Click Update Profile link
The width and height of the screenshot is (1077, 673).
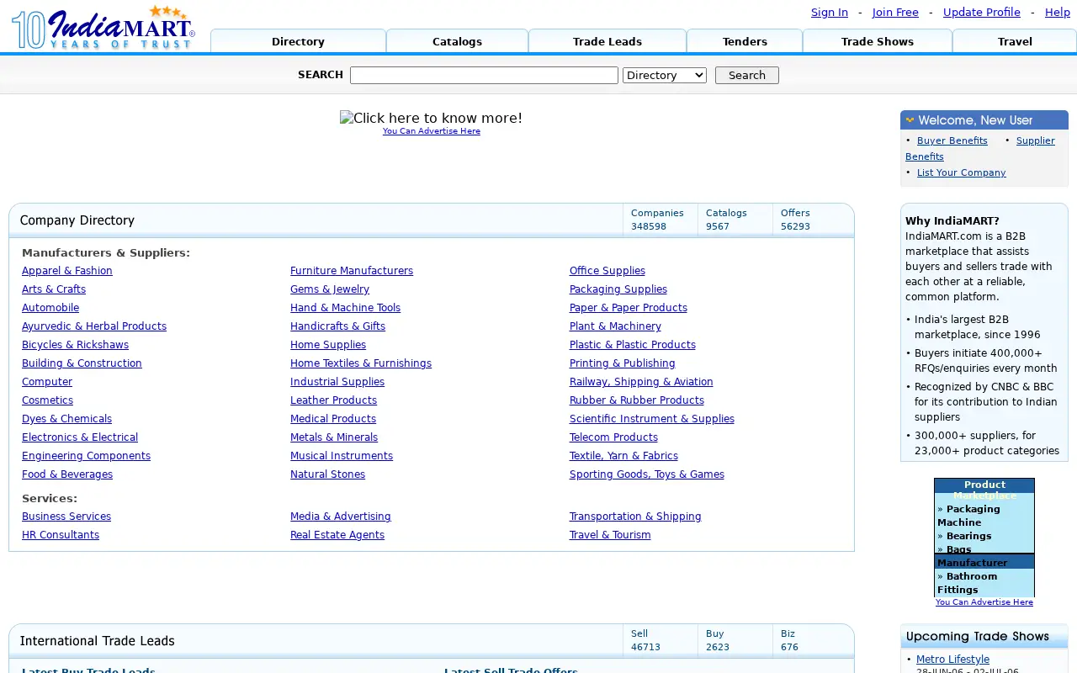coord(982,12)
